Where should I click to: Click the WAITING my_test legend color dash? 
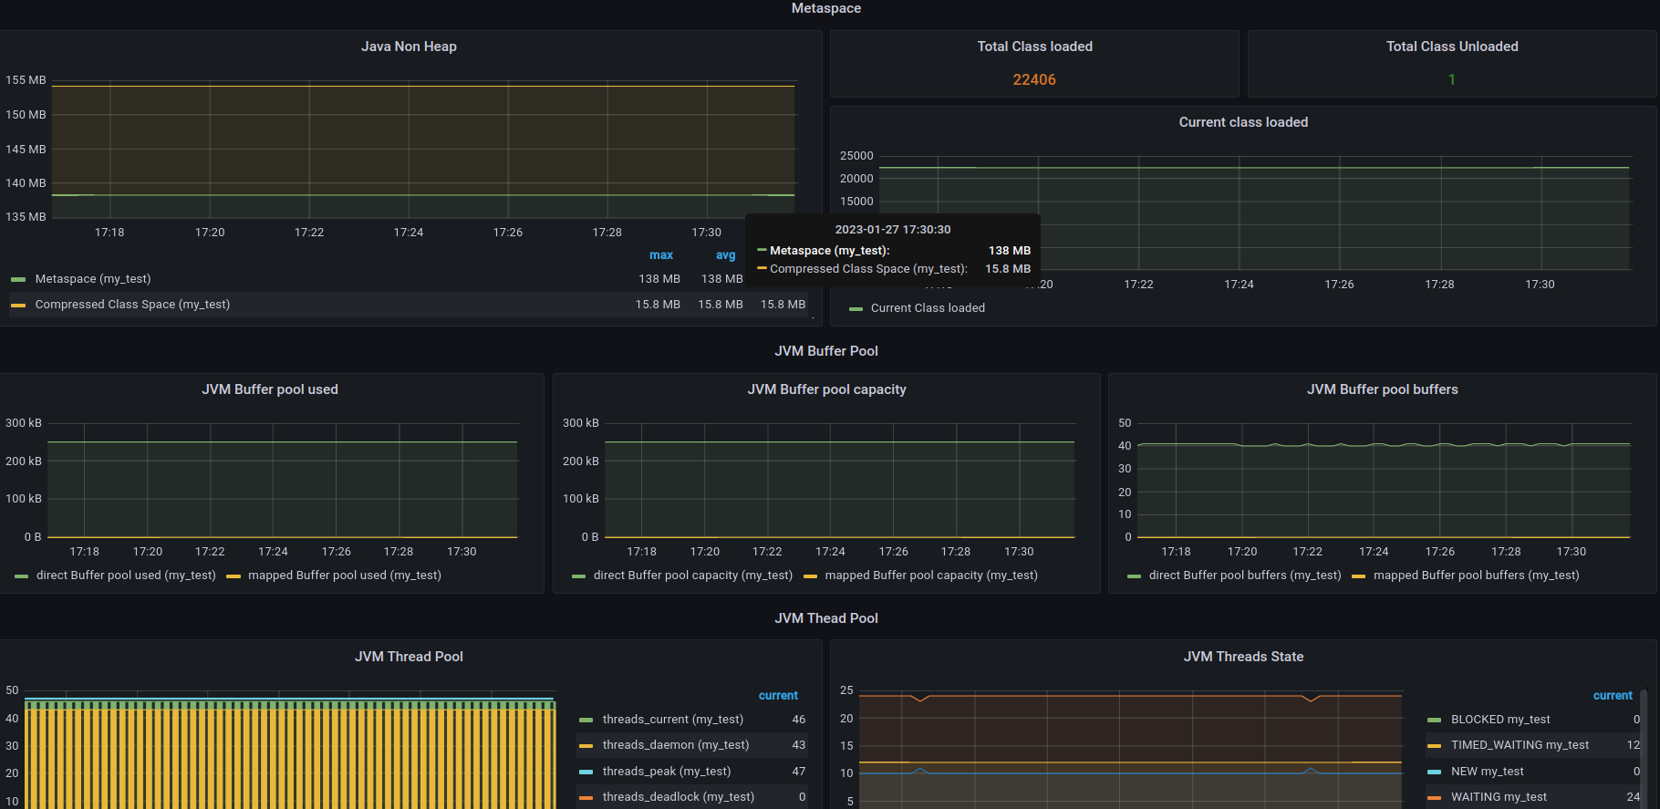pos(1434,797)
